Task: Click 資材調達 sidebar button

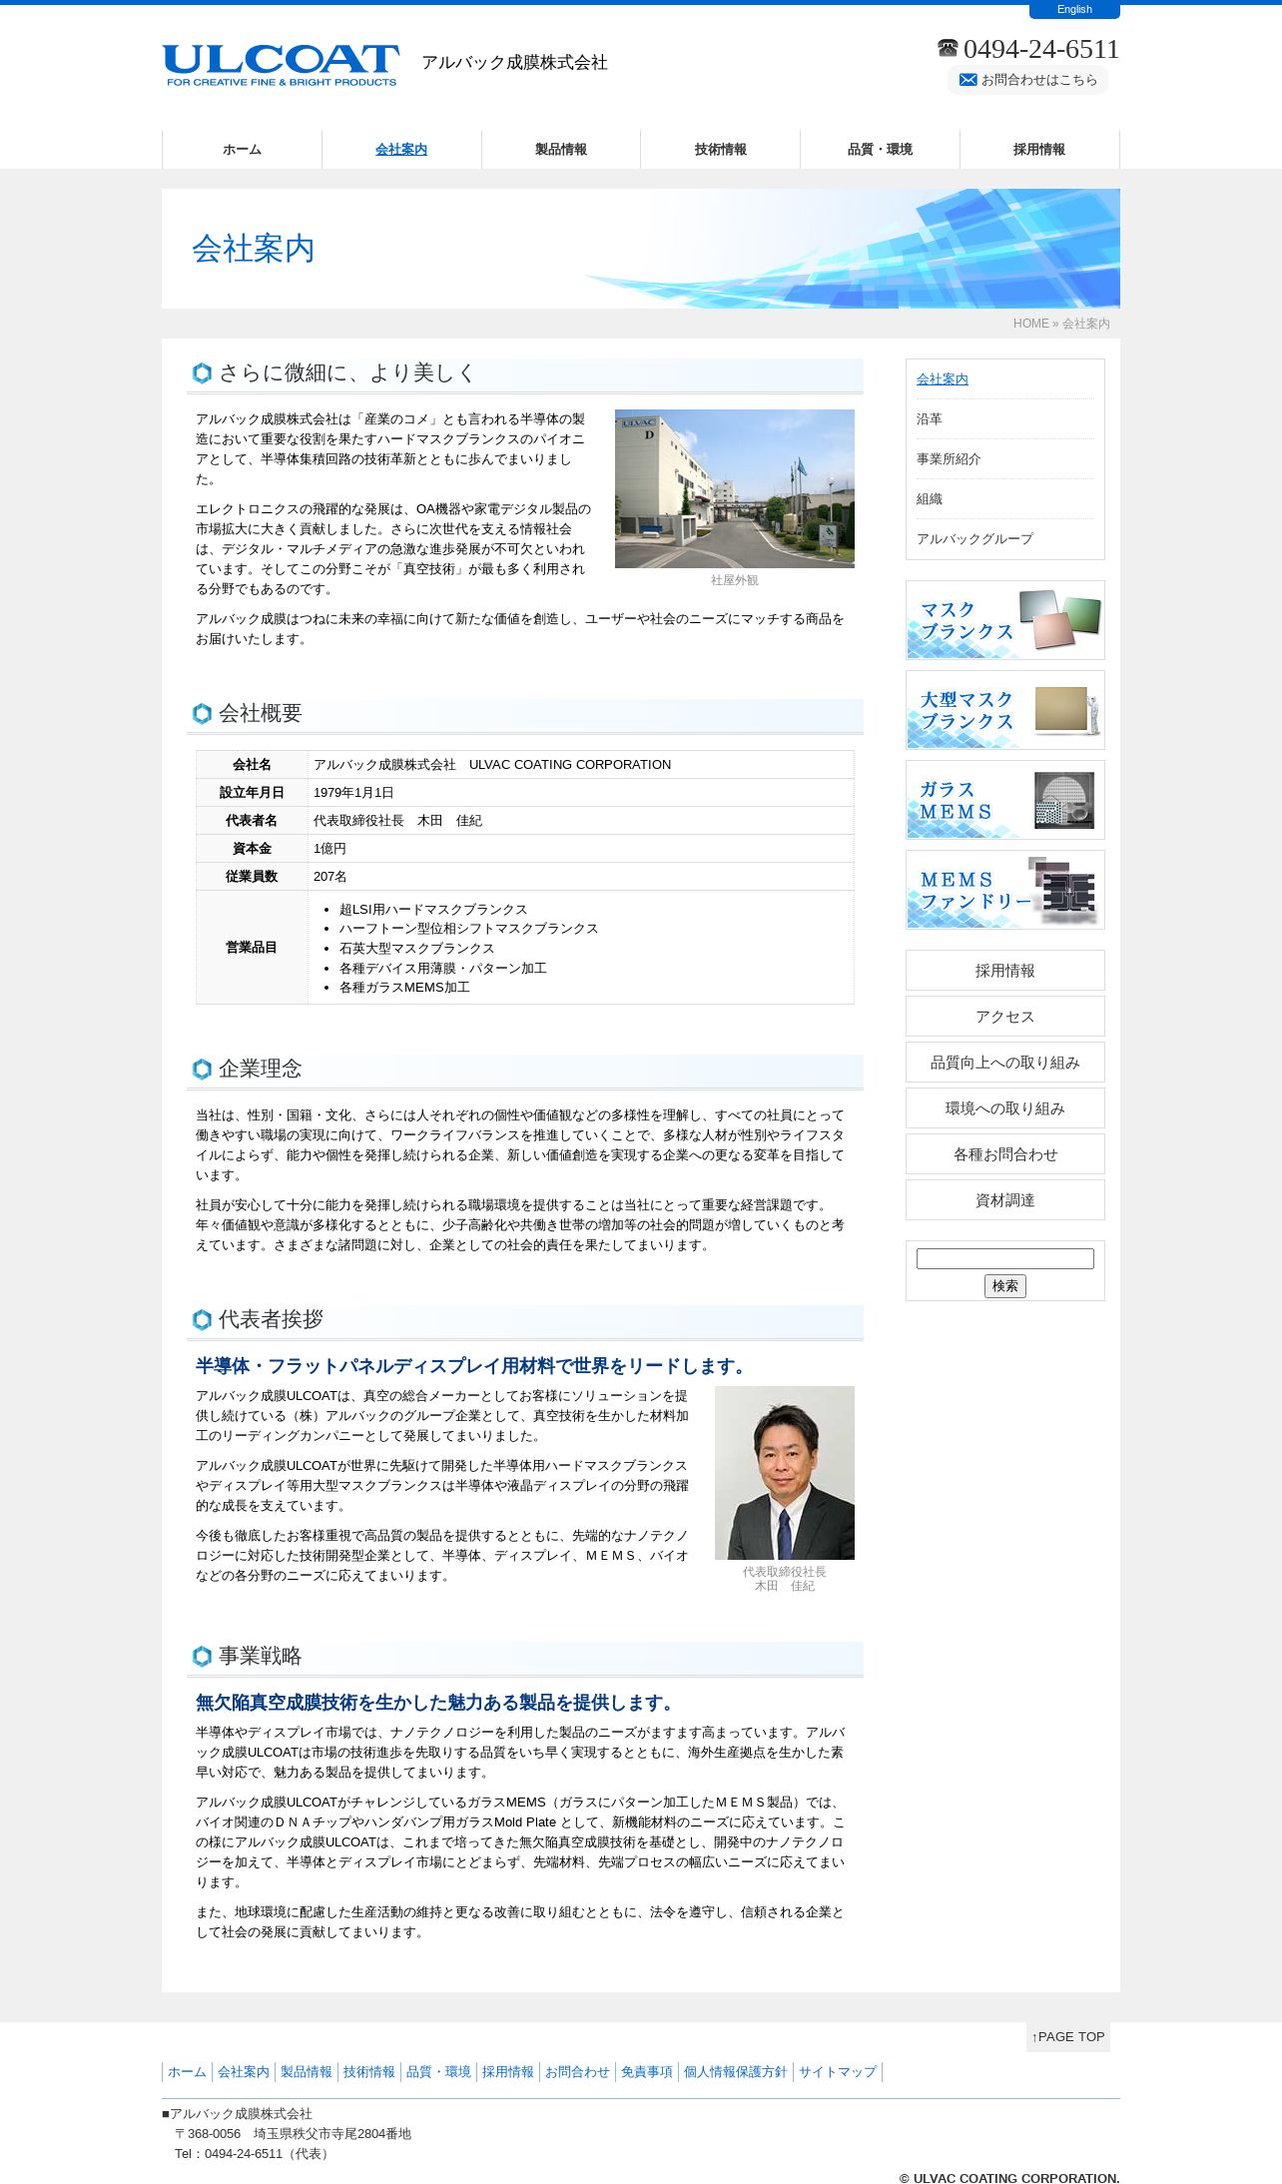Action: point(1005,1200)
